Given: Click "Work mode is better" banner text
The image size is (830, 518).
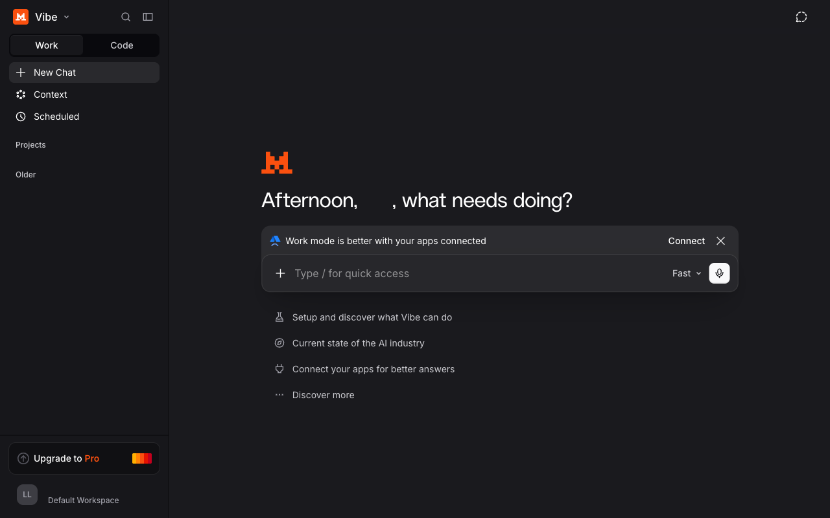Looking at the screenshot, I should pos(386,241).
